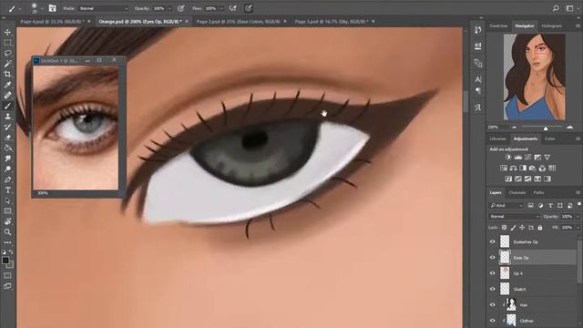Toggle Quick Mask mode

point(7,275)
